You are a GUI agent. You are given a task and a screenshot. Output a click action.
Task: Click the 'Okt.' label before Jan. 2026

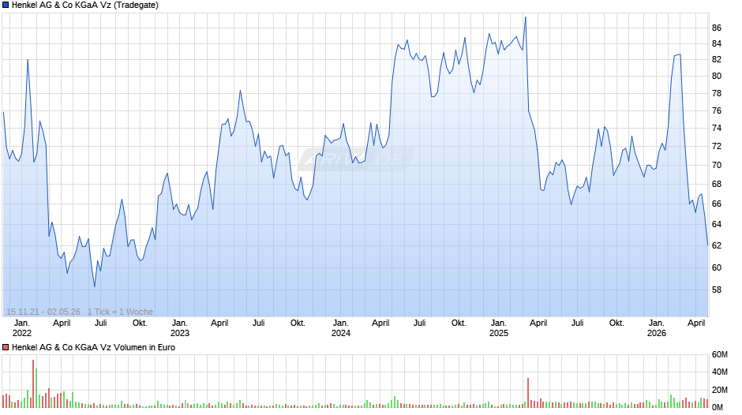tap(616, 323)
